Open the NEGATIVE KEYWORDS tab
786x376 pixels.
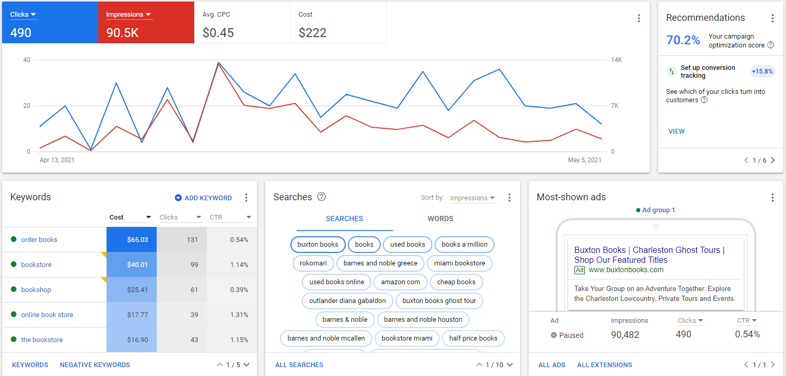tap(95, 365)
